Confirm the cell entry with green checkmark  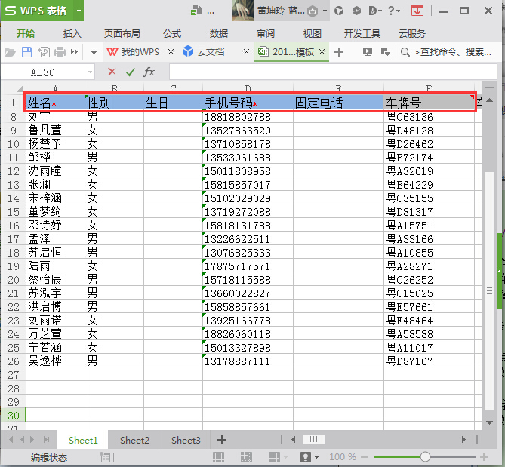(130, 72)
